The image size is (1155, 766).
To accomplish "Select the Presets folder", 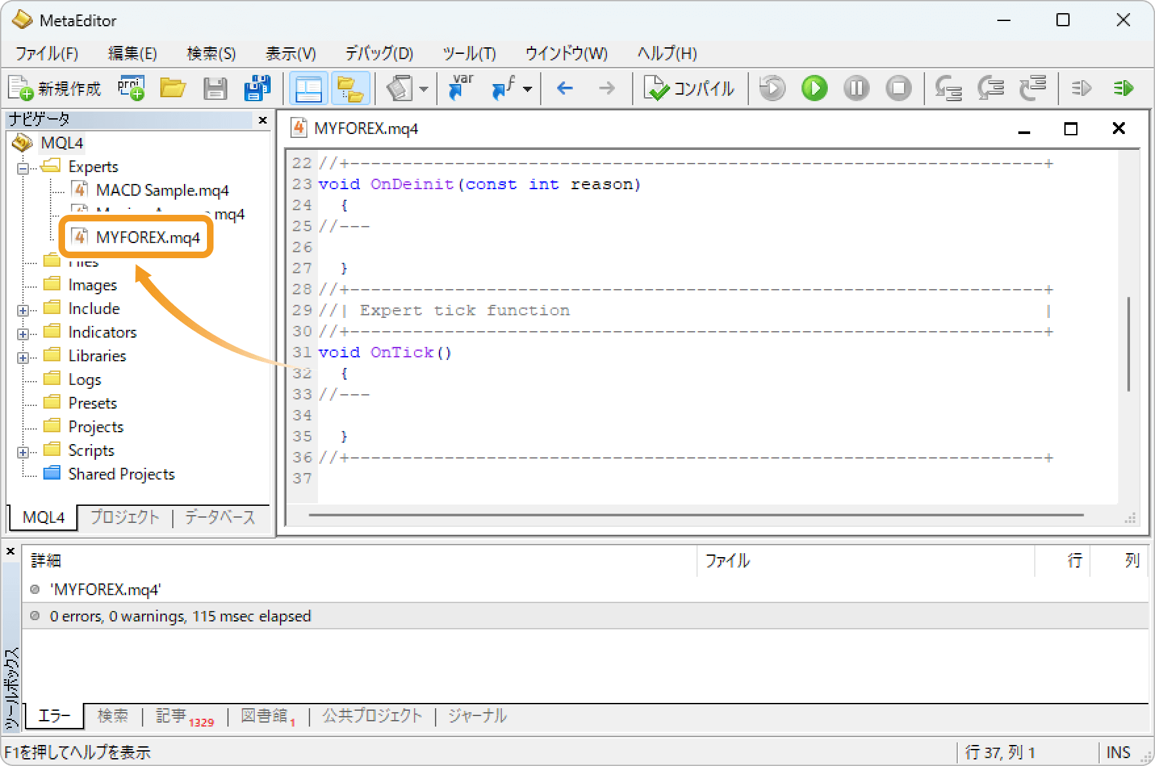I will point(93,403).
